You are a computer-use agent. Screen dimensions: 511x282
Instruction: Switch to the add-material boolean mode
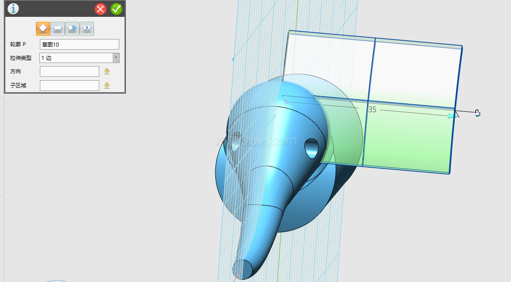coord(57,28)
